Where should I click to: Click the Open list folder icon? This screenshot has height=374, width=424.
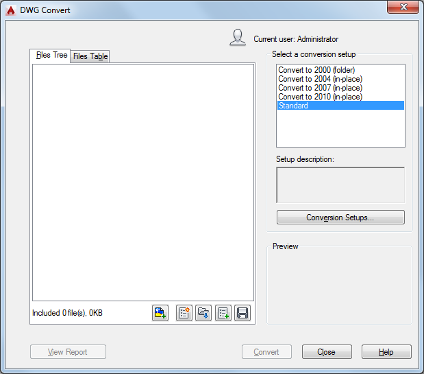(203, 313)
